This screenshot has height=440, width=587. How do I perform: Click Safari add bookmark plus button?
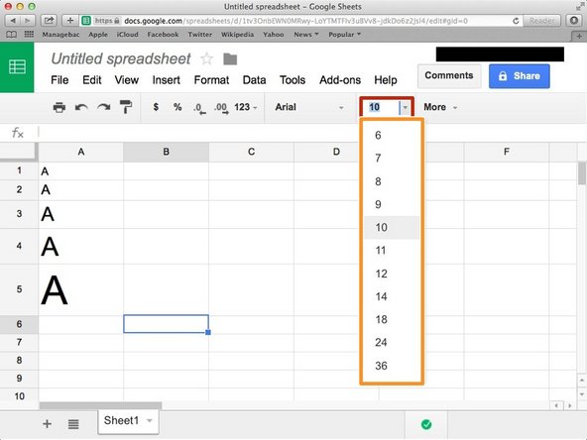click(x=70, y=21)
